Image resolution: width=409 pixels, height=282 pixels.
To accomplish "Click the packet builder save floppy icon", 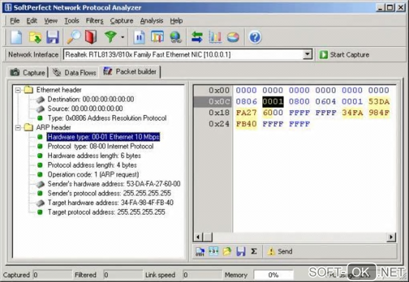I will click(x=241, y=252).
